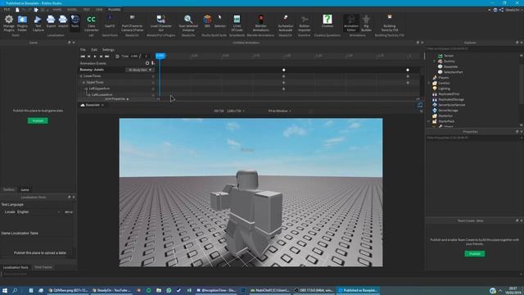Open the Locale English dropdown
Screen dimensions: 524x295
click(x=38, y=212)
